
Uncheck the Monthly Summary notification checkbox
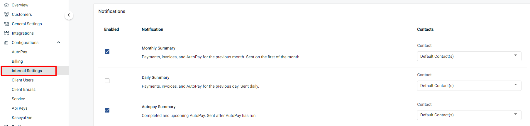click(x=107, y=52)
